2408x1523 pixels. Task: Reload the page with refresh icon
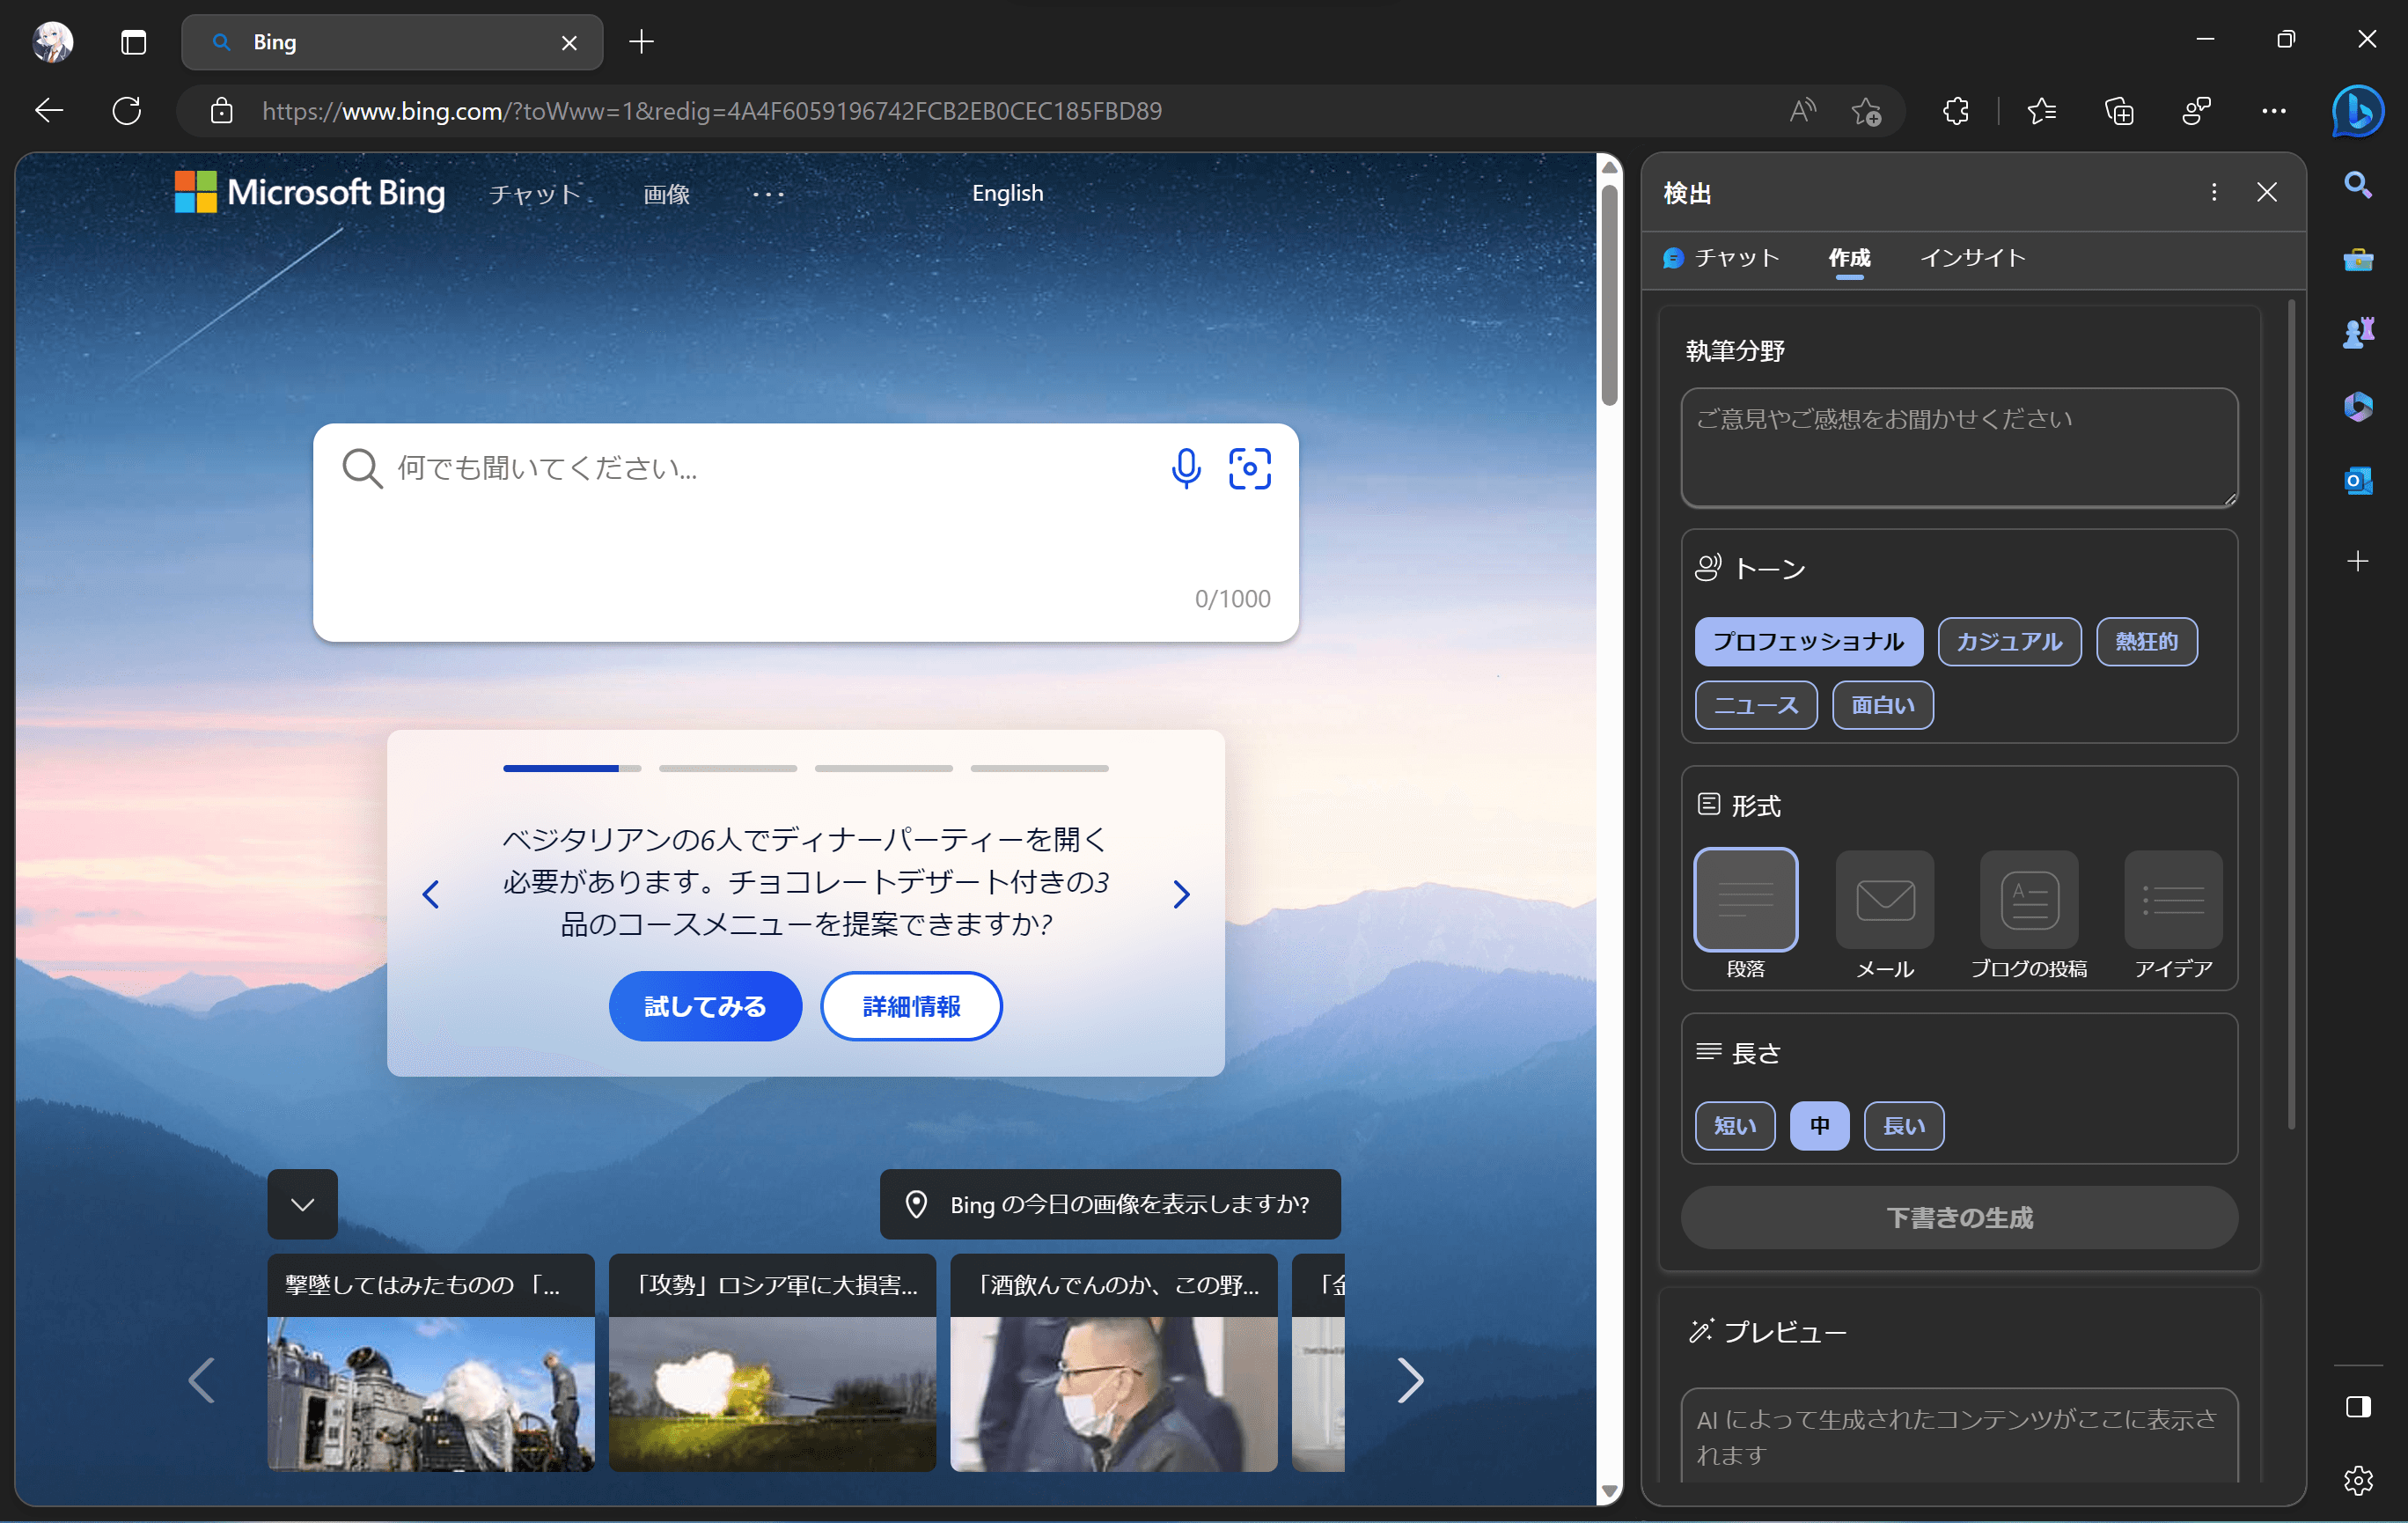[127, 111]
